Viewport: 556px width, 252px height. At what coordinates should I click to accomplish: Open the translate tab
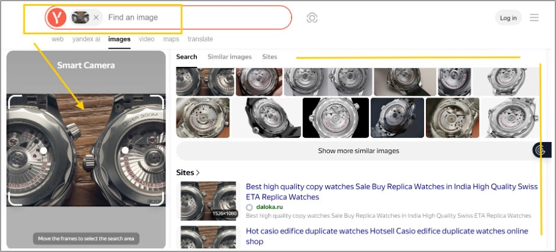200,39
